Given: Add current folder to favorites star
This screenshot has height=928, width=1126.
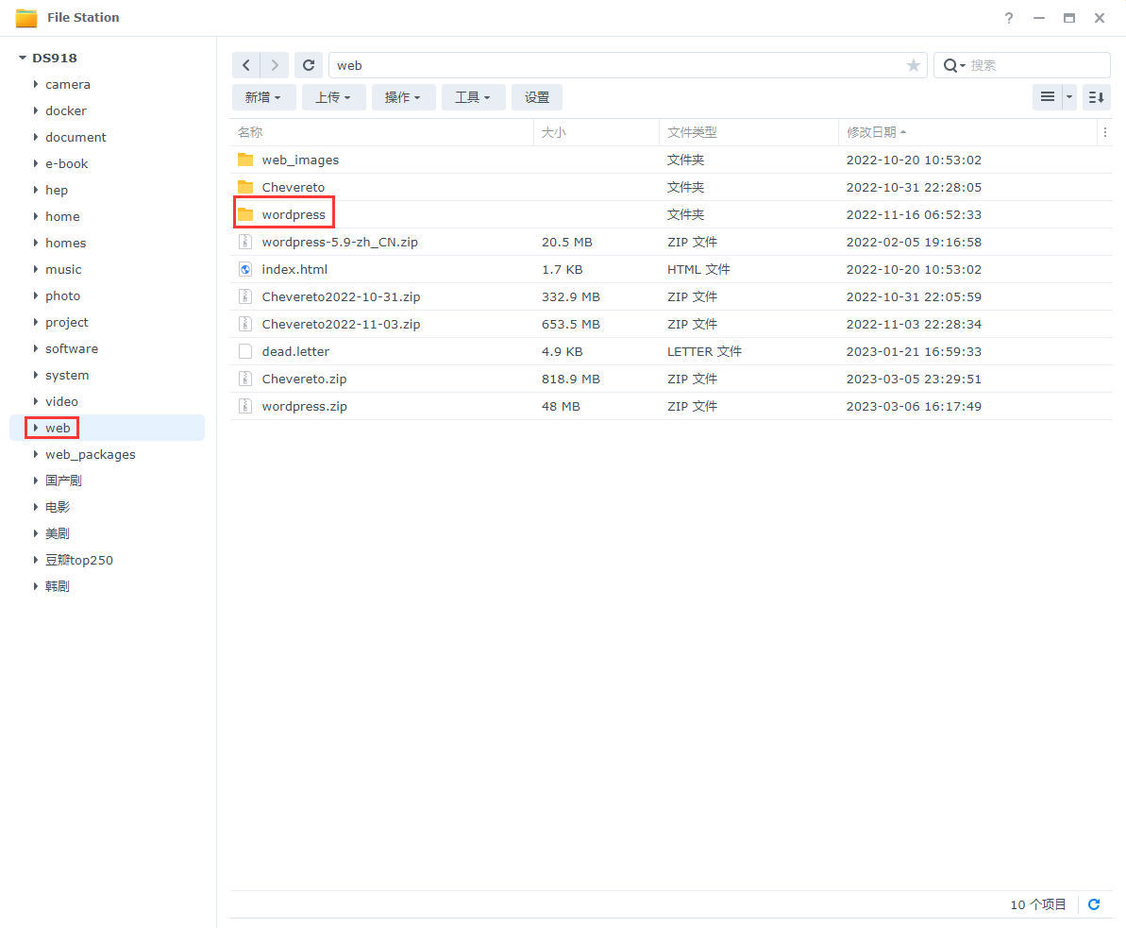Looking at the screenshot, I should (913, 65).
